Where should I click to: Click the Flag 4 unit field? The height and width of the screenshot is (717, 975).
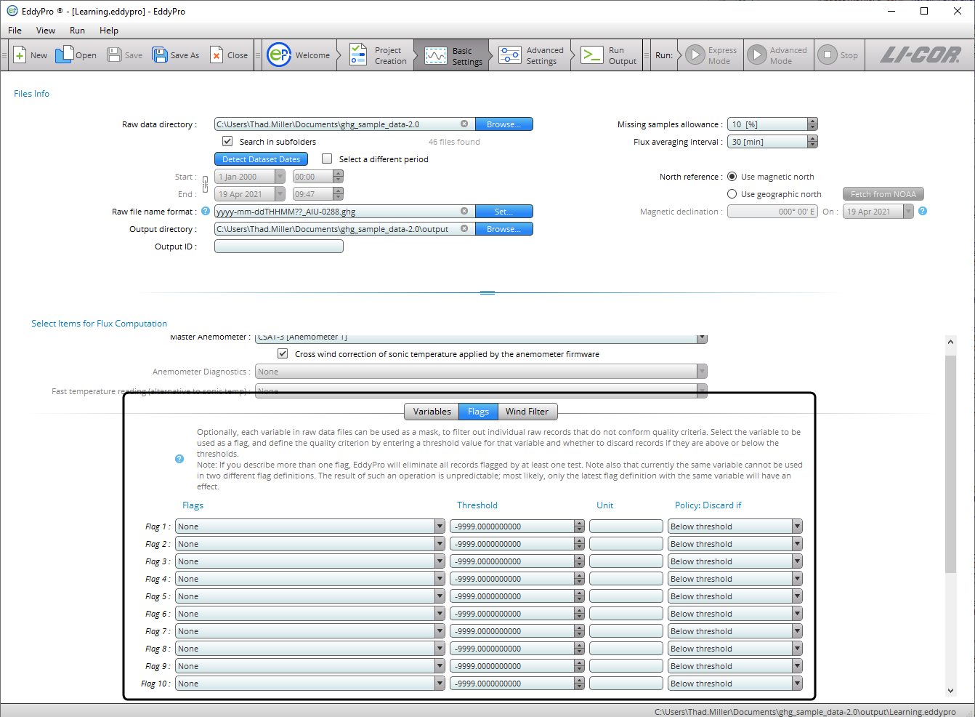(626, 579)
